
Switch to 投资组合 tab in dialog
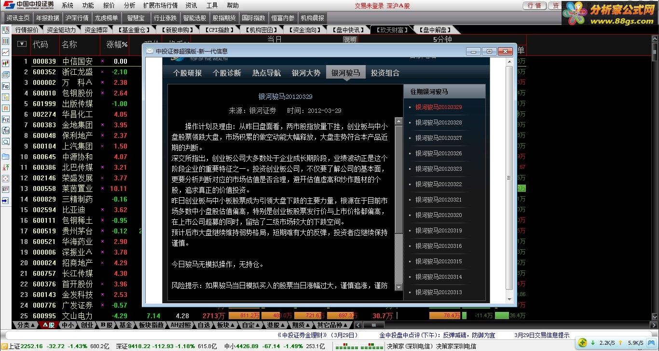coord(385,73)
